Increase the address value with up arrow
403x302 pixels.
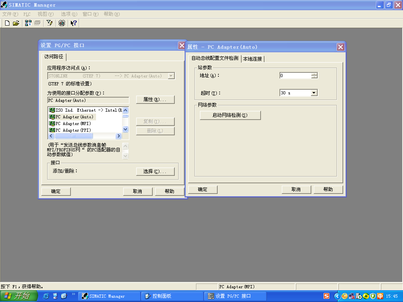pos(314,74)
